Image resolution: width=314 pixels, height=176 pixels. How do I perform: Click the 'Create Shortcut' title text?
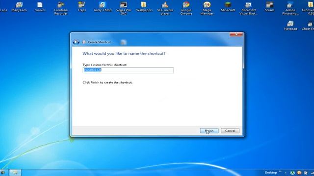click(x=99, y=42)
